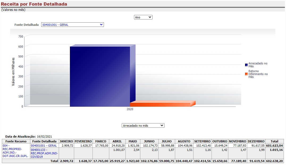Click the blue Arrecadado no Mês legend swatch
This screenshot has width=286, height=165.
246,65
